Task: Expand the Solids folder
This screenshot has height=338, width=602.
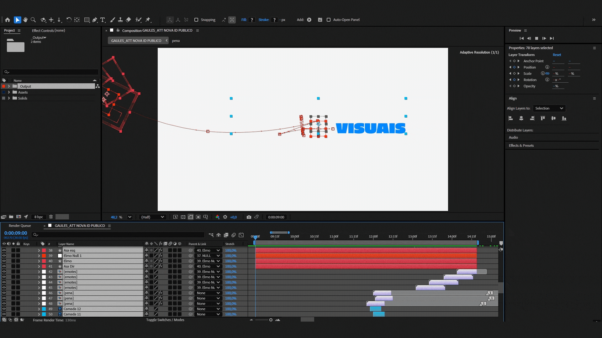Action: point(9,98)
